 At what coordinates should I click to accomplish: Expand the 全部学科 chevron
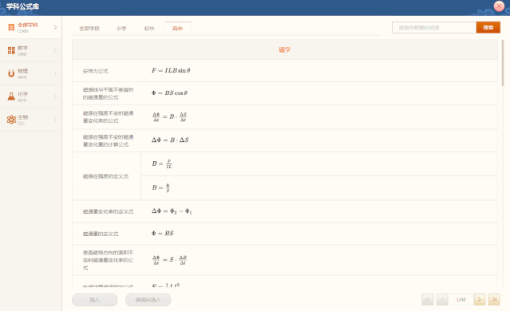click(55, 27)
